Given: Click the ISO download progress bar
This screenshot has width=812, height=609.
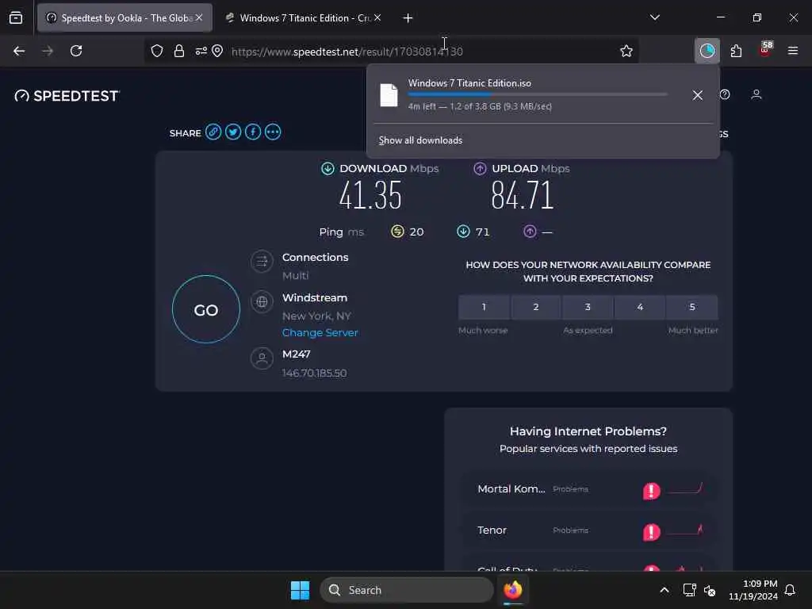Looking at the screenshot, I should (538, 94).
